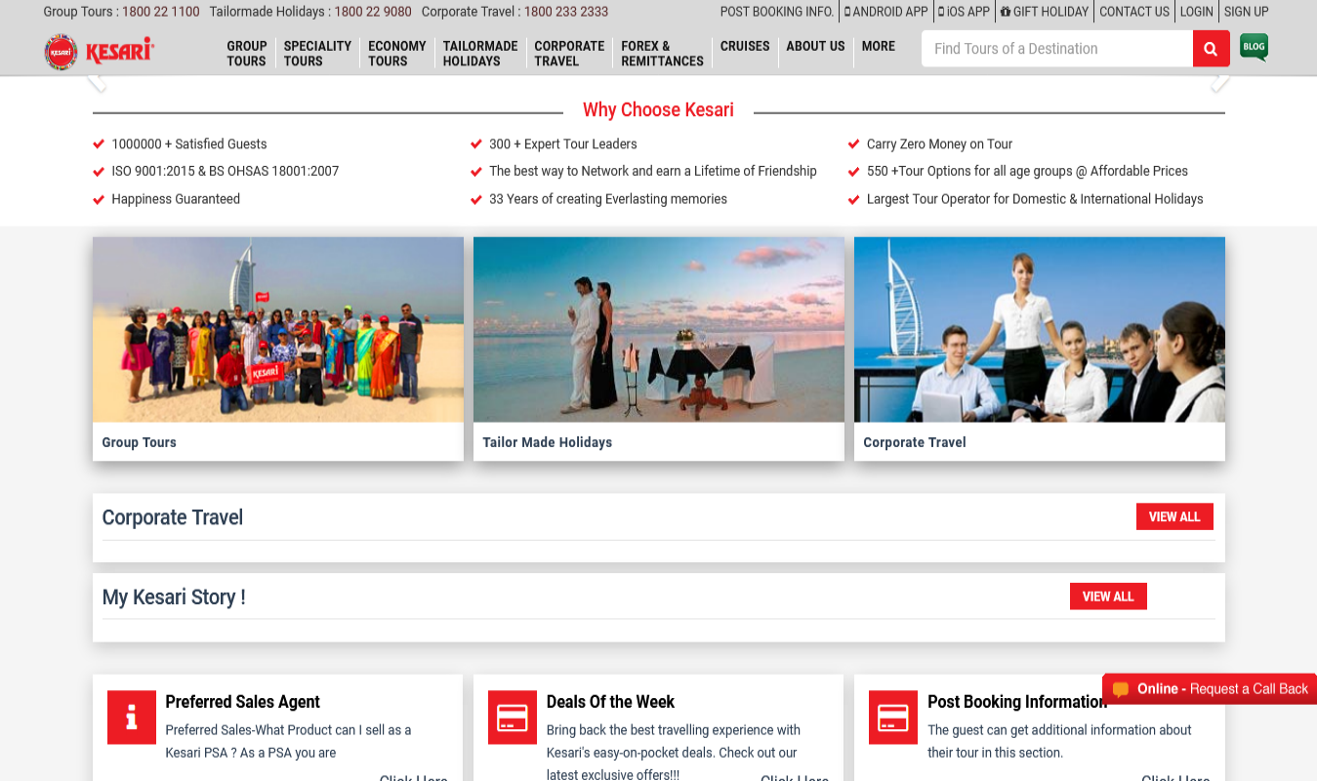
Task: Open Speciality Tours menu
Action: tap(317, 53)
